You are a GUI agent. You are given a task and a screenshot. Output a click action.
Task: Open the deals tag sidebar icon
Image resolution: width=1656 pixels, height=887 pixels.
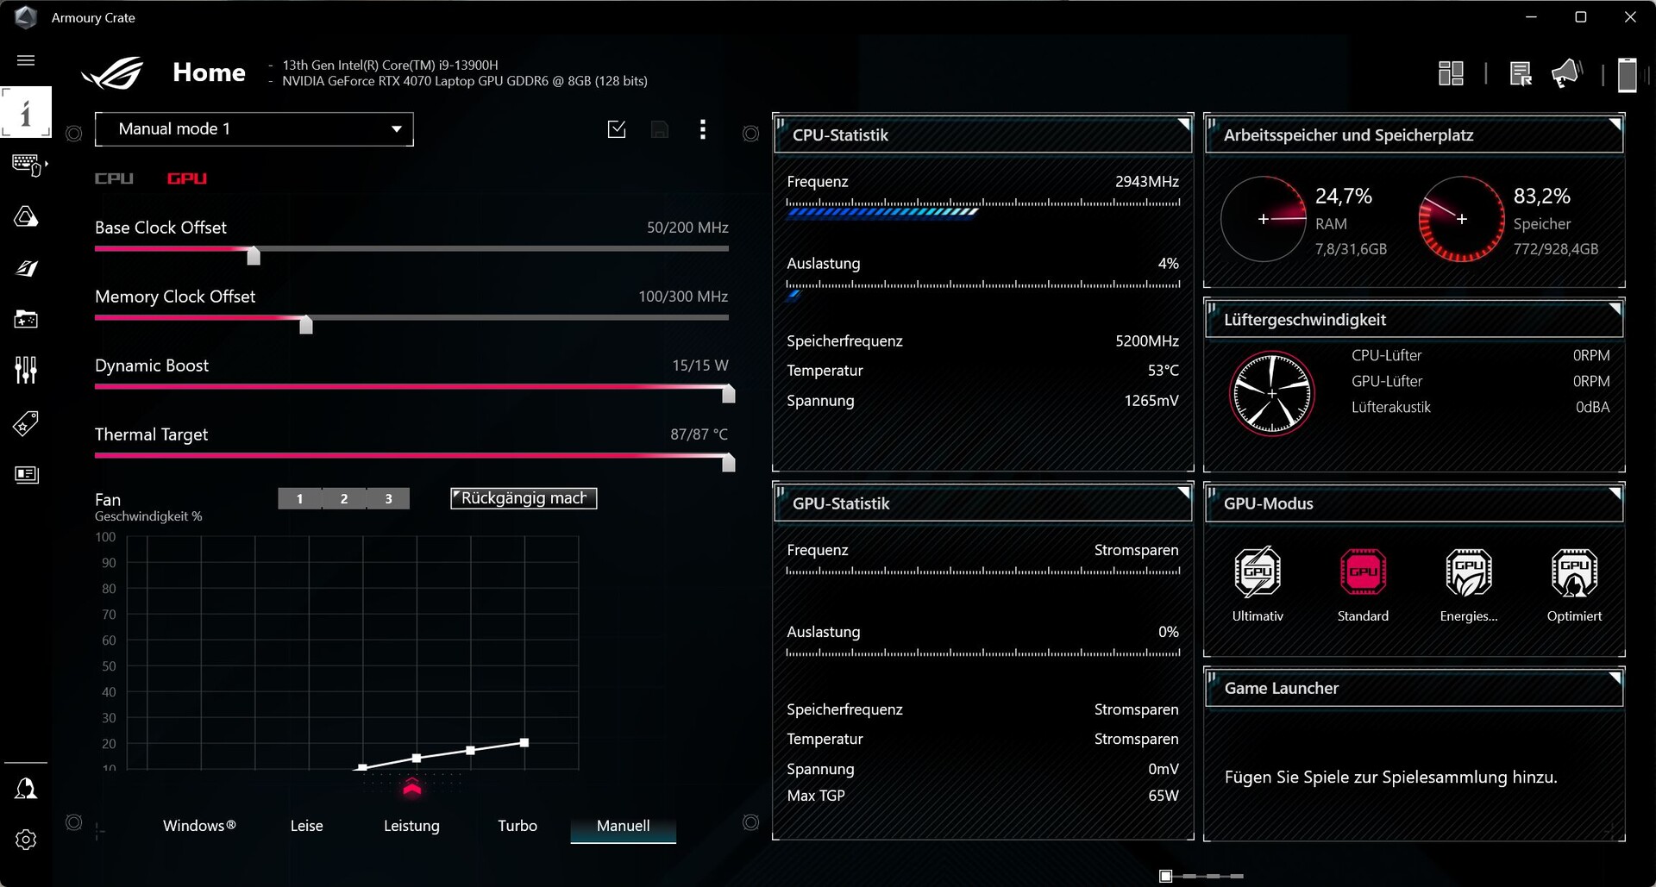(x=26, y=423)
